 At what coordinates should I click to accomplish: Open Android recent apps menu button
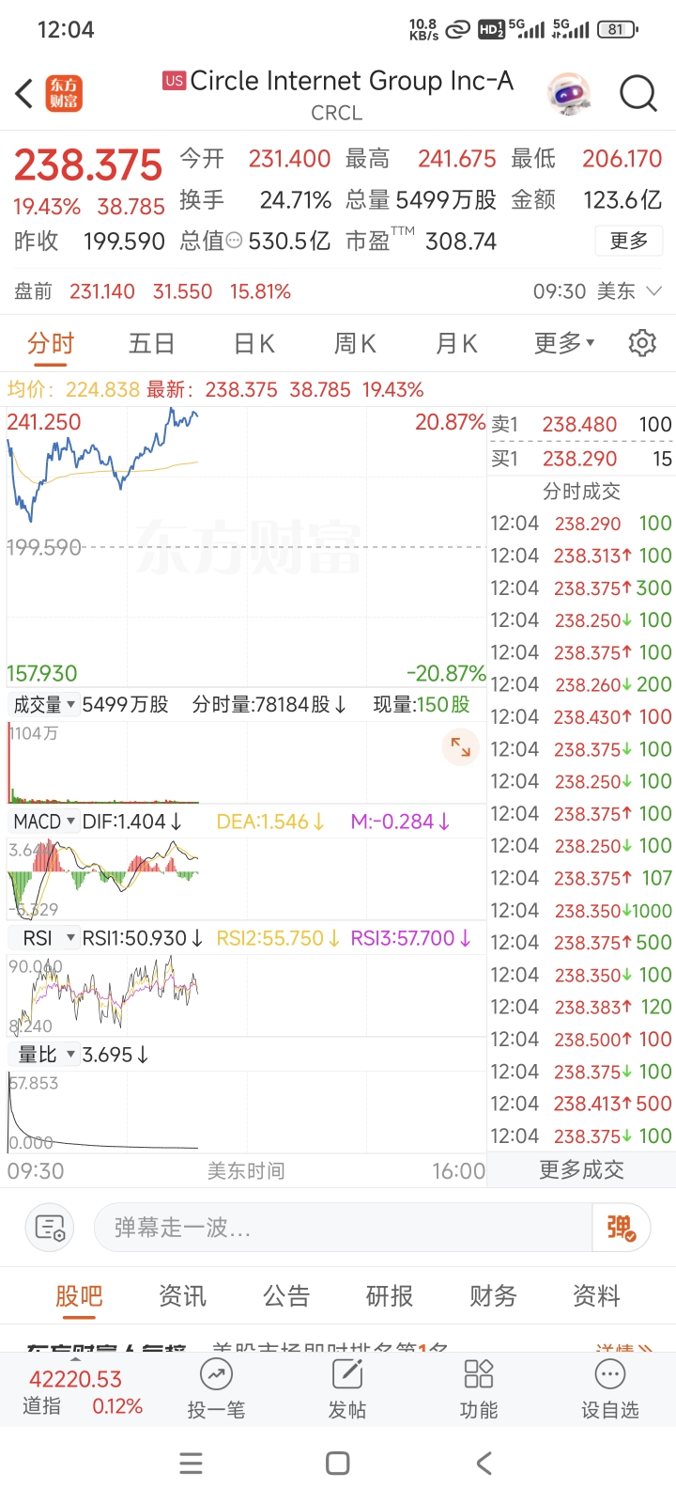pyautogui.click(x=191, y=1464)
